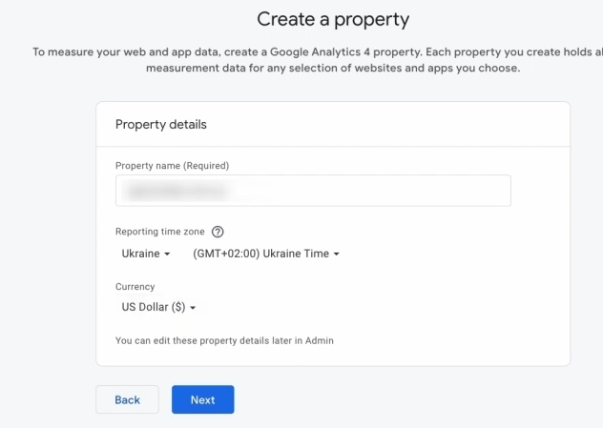
Task: Open the Ukraine country dropdown
Action: [145, 255]
